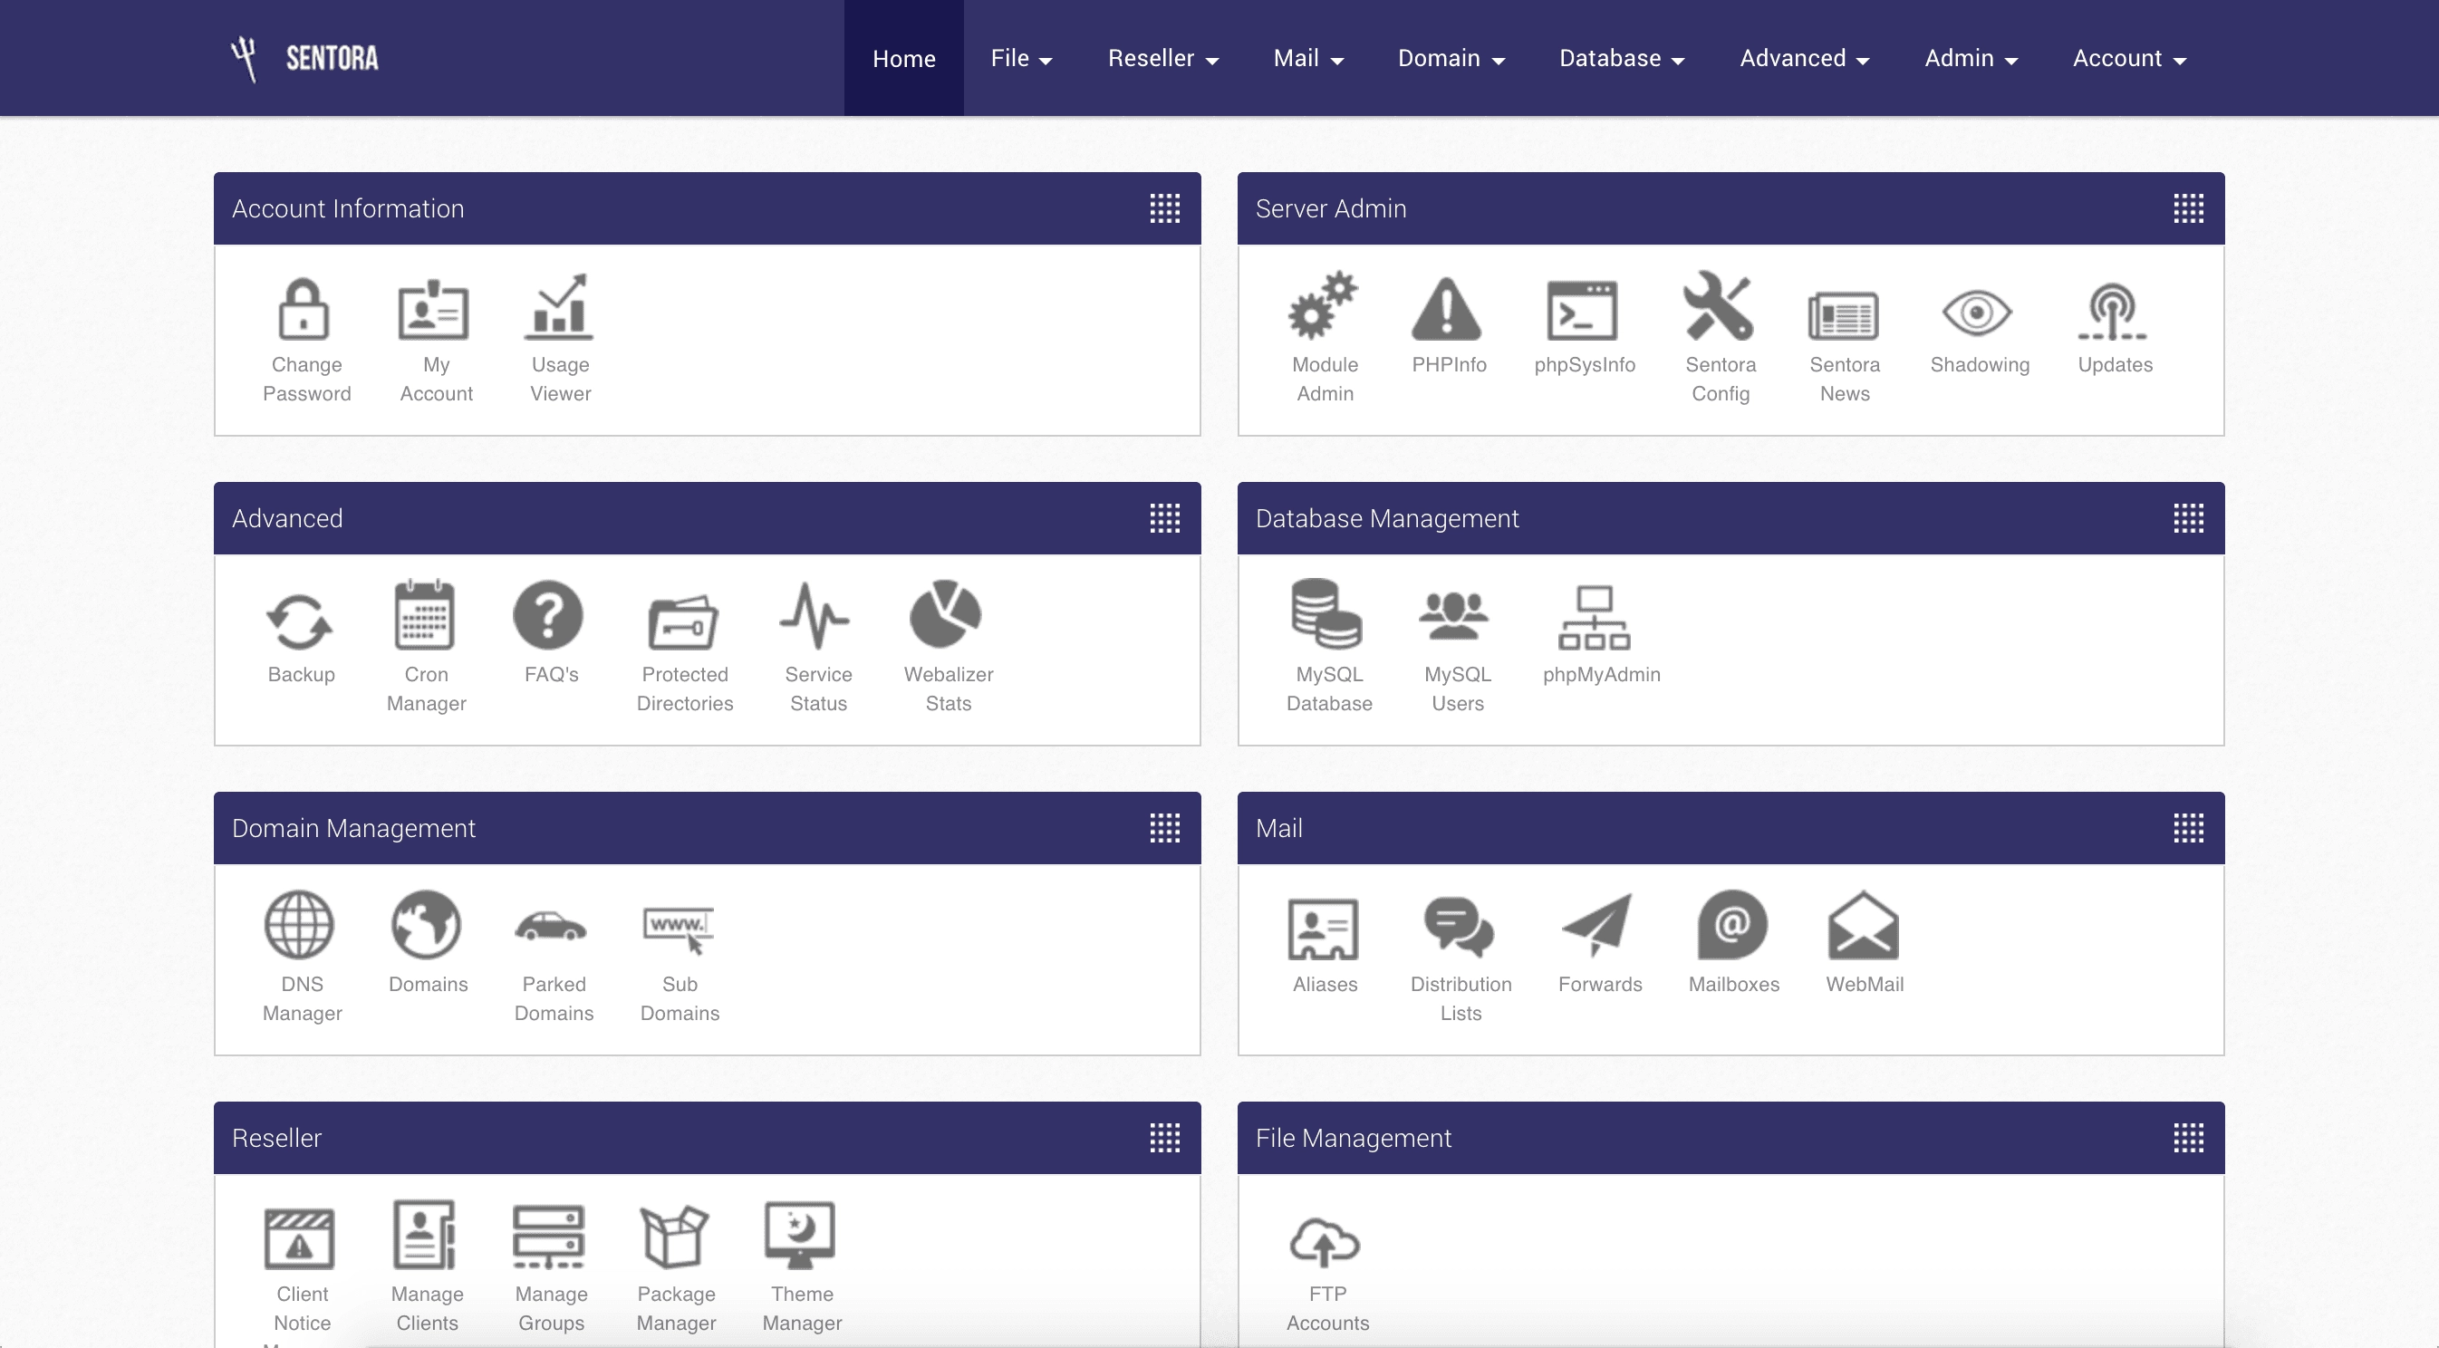
Task: Open the Cron Manager calendar icon
Action: click(x=424, y=614)
